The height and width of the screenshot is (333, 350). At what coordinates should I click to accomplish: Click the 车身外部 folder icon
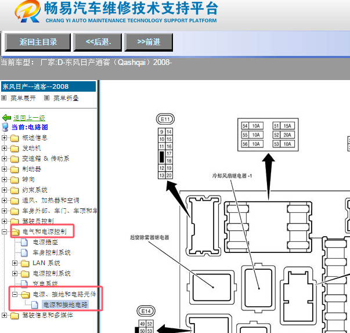[x=15, y=211]
